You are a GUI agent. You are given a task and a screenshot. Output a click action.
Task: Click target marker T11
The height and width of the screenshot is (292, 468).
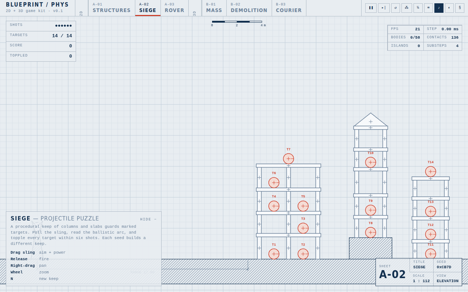coord(431,254)
